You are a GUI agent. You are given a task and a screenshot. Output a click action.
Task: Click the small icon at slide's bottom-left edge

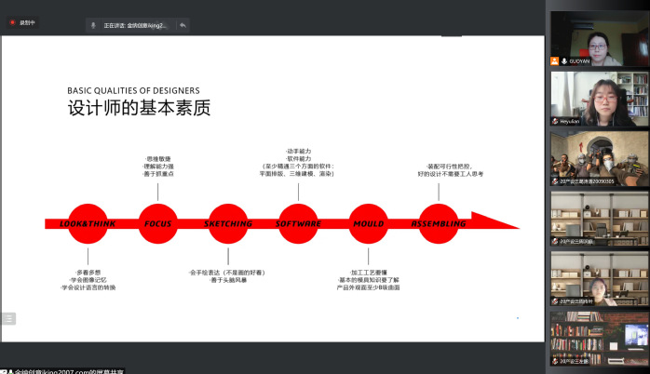7,319
